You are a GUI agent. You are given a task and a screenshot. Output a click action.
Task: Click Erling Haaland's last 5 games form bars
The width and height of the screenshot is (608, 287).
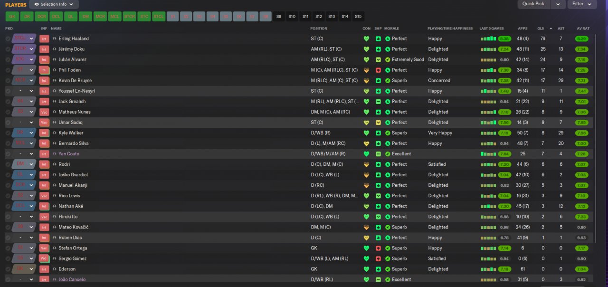coord(488,38)
